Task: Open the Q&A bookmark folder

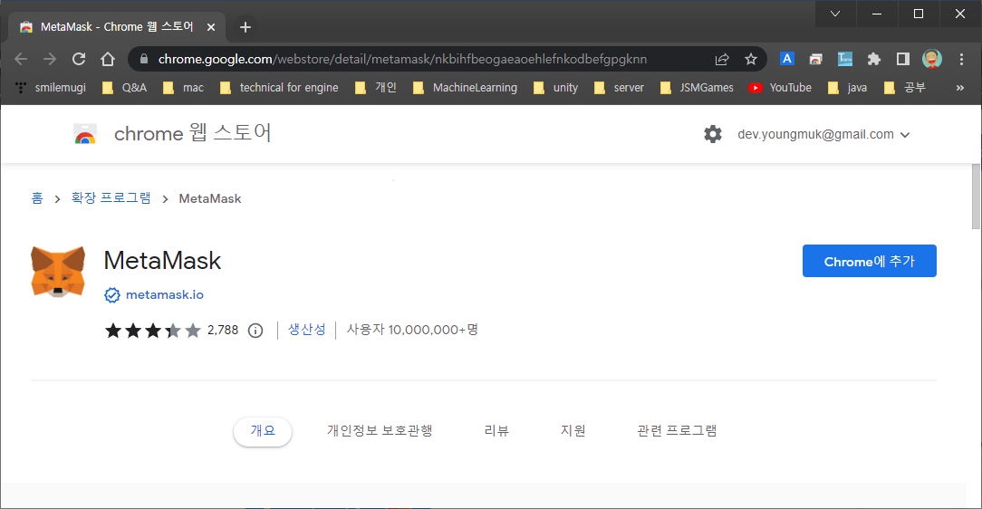Action: [x=125, y=88]
